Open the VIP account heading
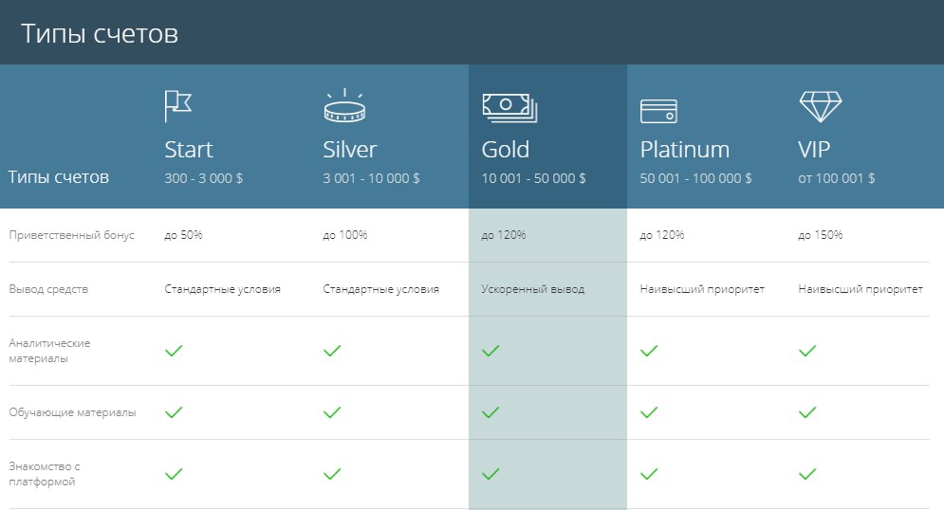Image resolution: width=944 pixels, height=510 pixels. (814, 149)
